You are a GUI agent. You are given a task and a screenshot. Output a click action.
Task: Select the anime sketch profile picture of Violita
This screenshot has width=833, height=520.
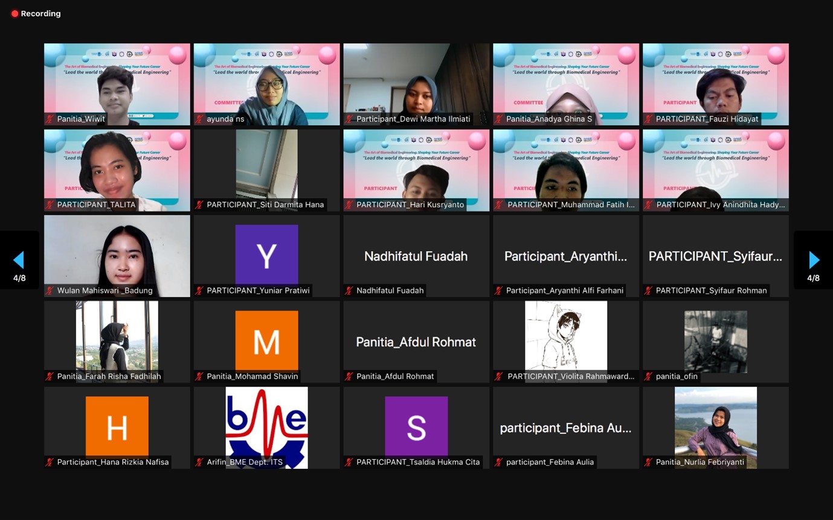(565, 337)
